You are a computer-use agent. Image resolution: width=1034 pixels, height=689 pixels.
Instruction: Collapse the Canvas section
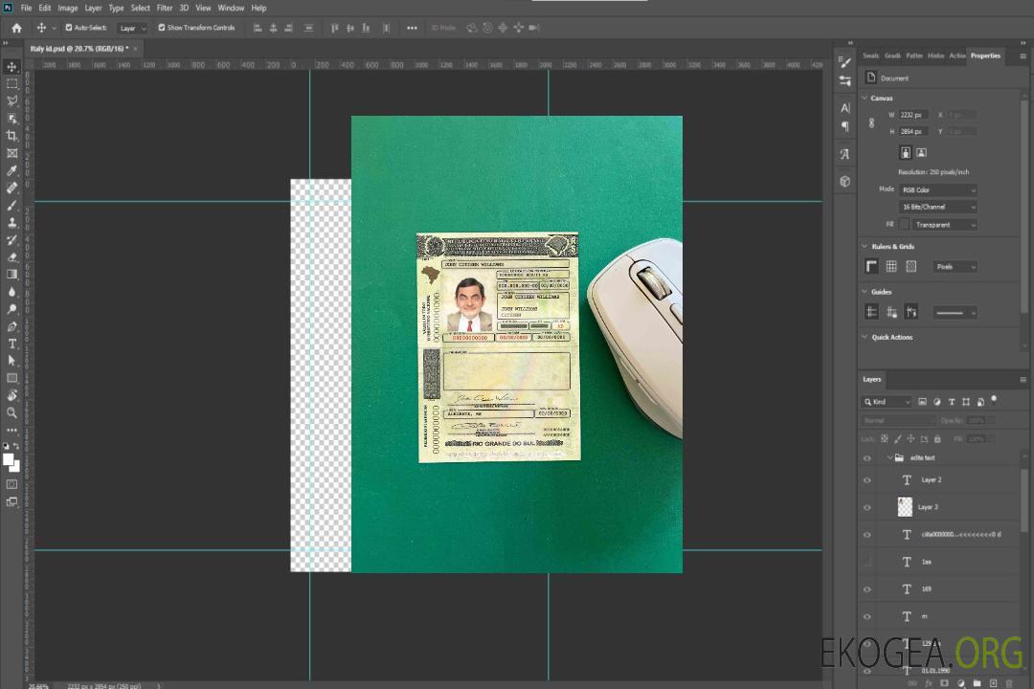[865, 98]
